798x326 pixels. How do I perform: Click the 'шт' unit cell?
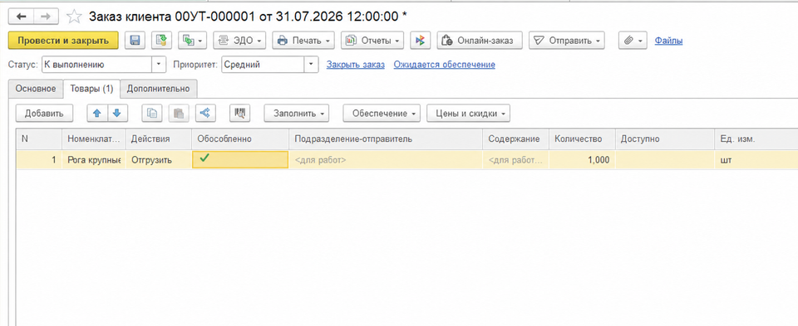(x=756, y=159)
